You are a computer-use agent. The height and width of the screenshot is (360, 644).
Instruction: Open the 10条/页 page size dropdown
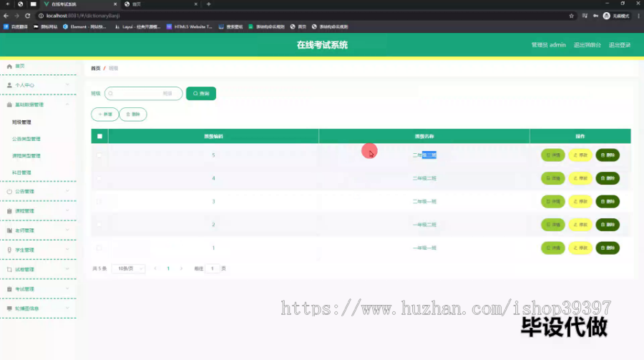coord(129,269)
